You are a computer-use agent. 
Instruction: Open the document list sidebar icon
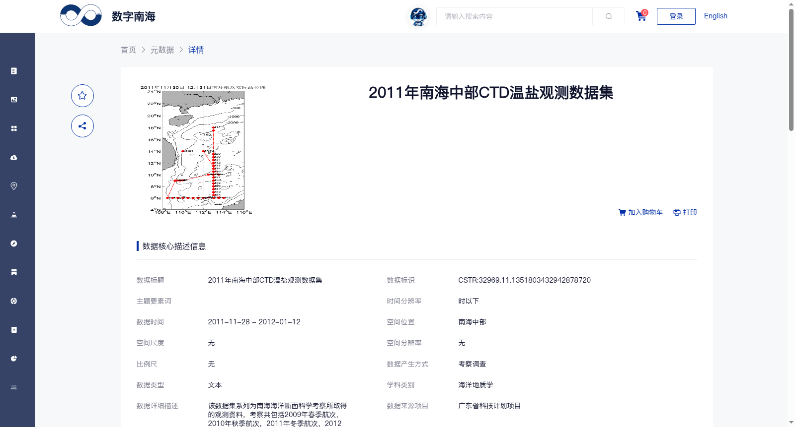pos(14,71)
